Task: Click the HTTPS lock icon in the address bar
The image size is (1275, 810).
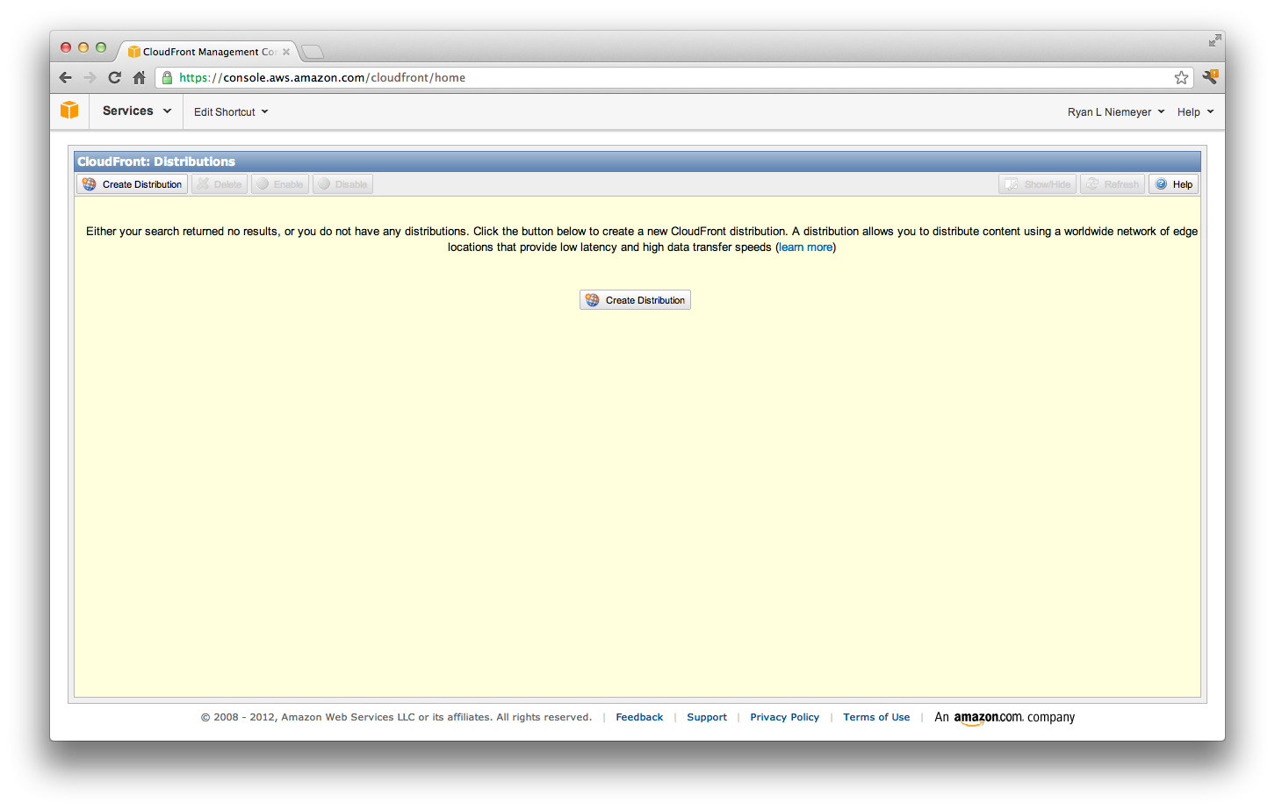Action: [x=167, y=77]
